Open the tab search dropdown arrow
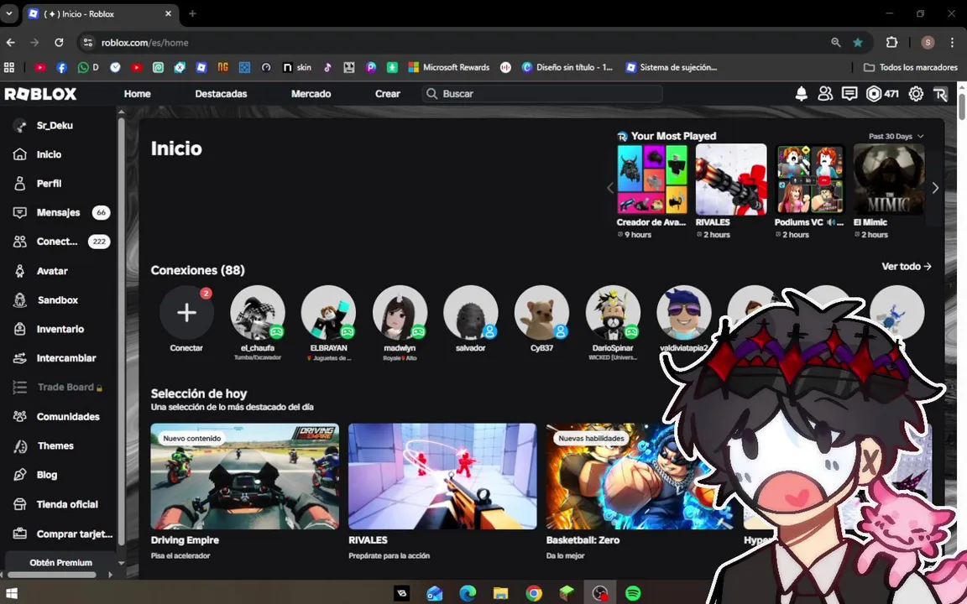The height and width of the screenshot is (604, 967). pos(9,13)
